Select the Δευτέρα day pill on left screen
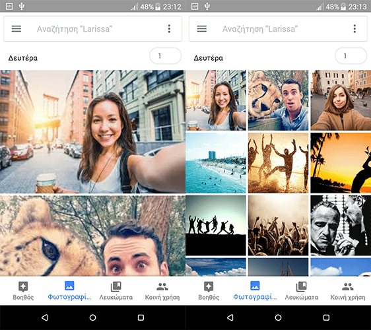371x330 pixels. click(x=166, y=56)
